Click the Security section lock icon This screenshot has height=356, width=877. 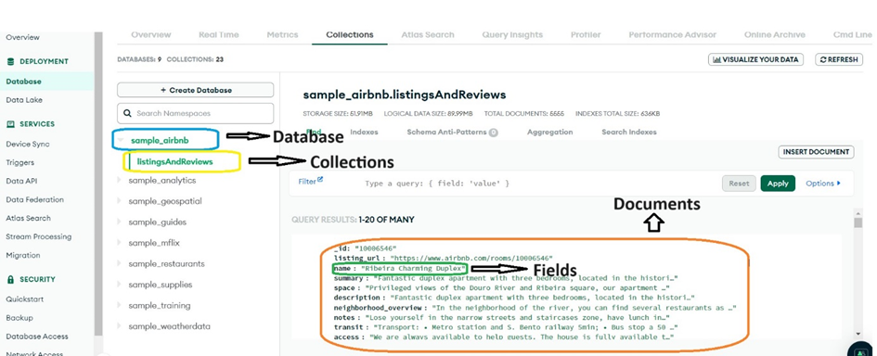tap(10, 279)
